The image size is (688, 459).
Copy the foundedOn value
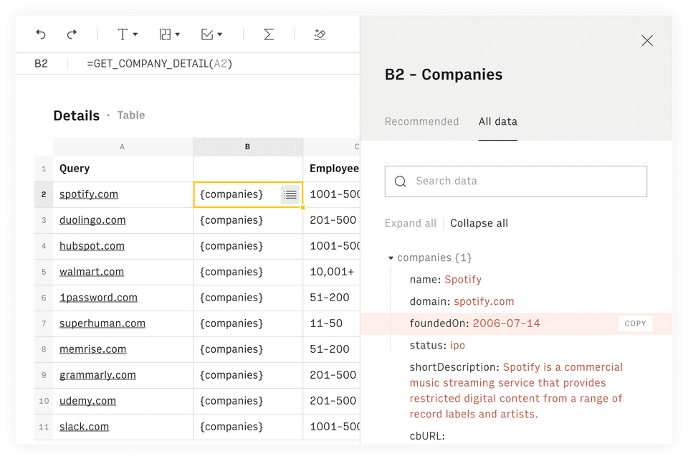[x=635, y=323]
